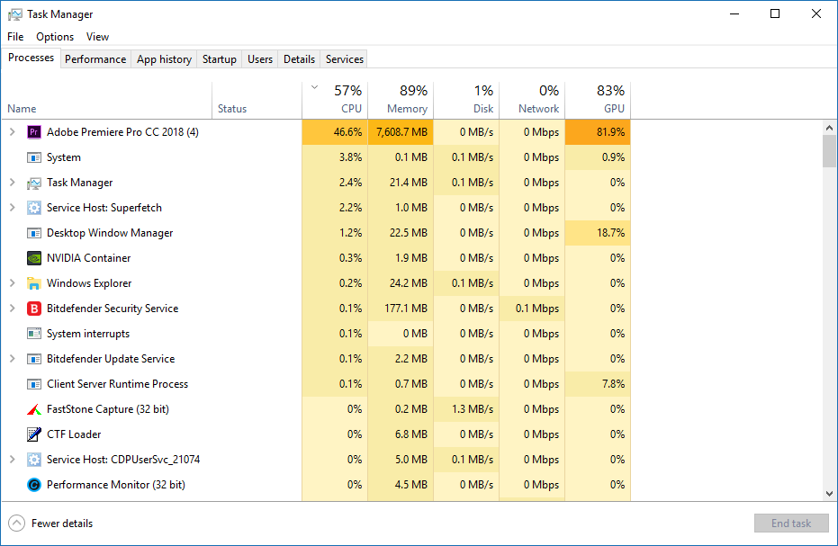Sort by the Memory column header
Viewport: 838px width, 546px height.
(x=401, y=101)
